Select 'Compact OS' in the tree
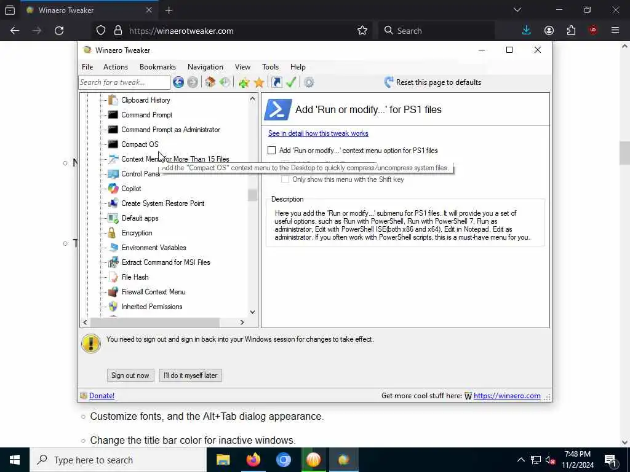 tap(140, 144)
